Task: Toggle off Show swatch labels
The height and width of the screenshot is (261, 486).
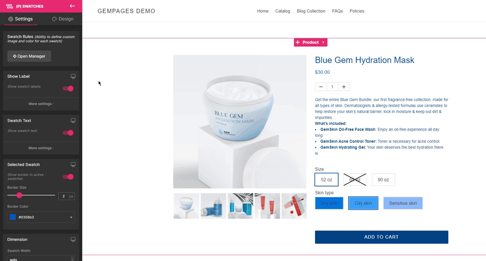Action: click(68, 89)
